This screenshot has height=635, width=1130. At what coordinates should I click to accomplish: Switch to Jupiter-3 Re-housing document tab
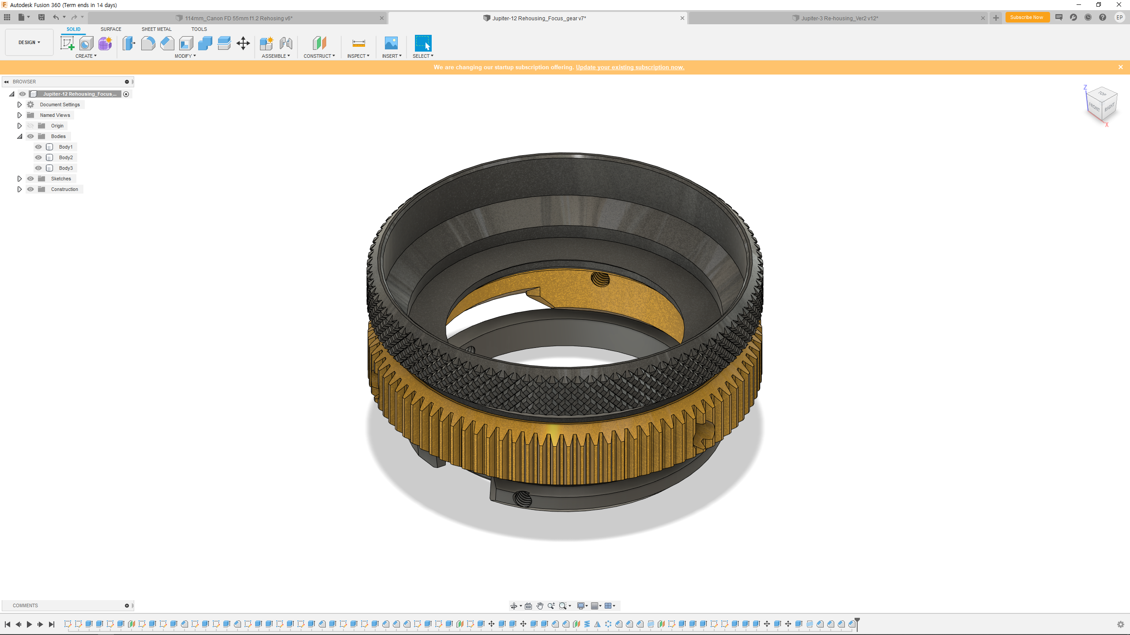click(839, 18)
